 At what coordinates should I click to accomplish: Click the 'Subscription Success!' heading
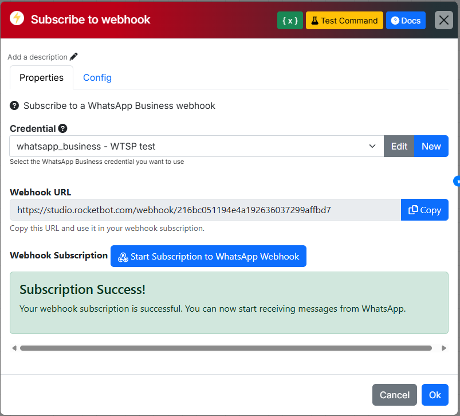point(82,289)
